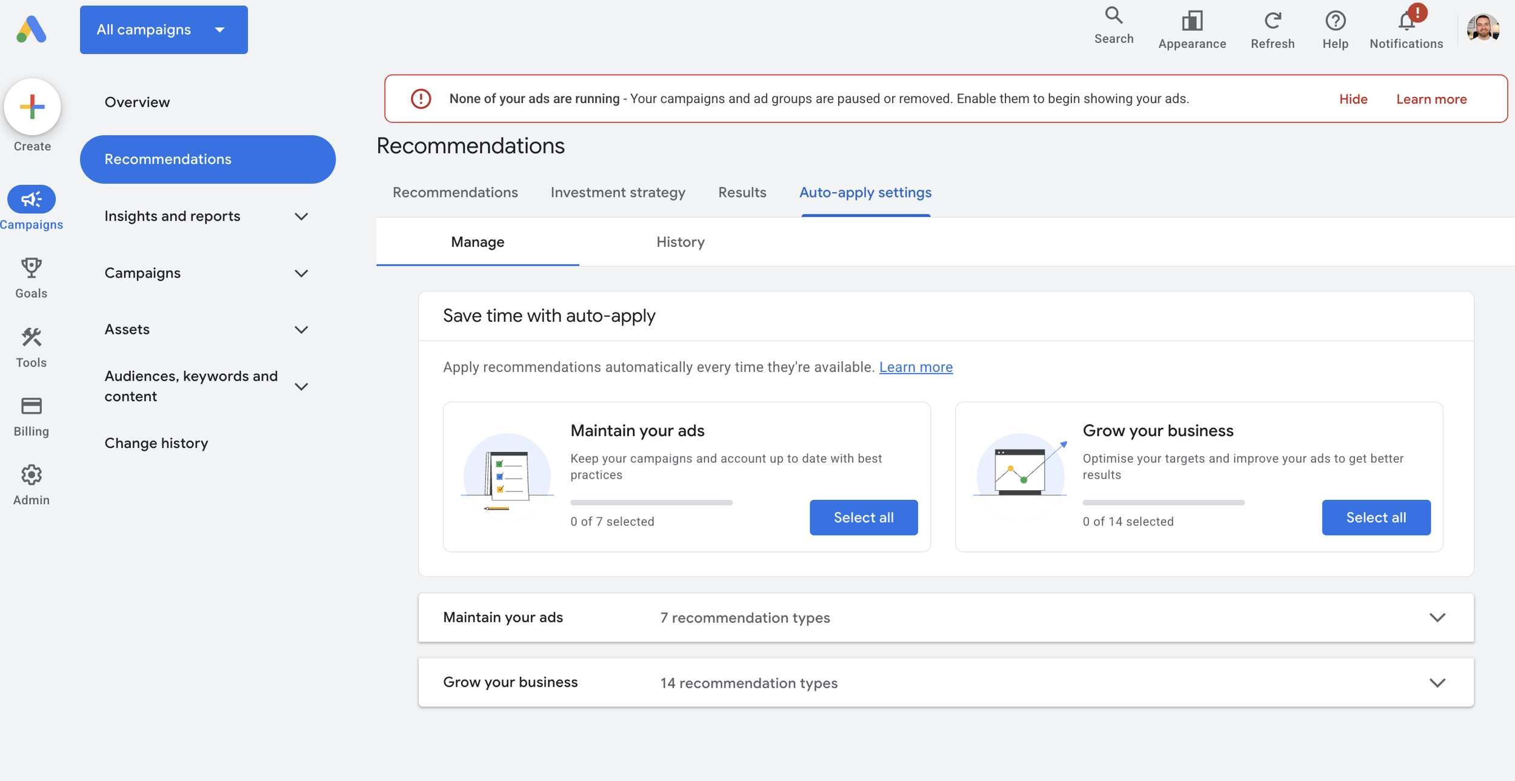
Task: Click 'Save time with auto-apply' heading
Action: [549, 316]
